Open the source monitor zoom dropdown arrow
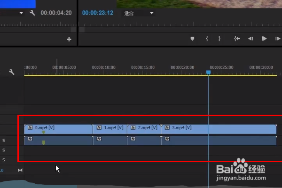Image resolution: width=282 pixels, height=188 pixels. (x=21, y=13)
